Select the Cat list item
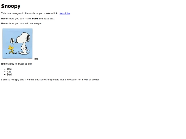This screenshot has width=186, height=139. point(9,72)
